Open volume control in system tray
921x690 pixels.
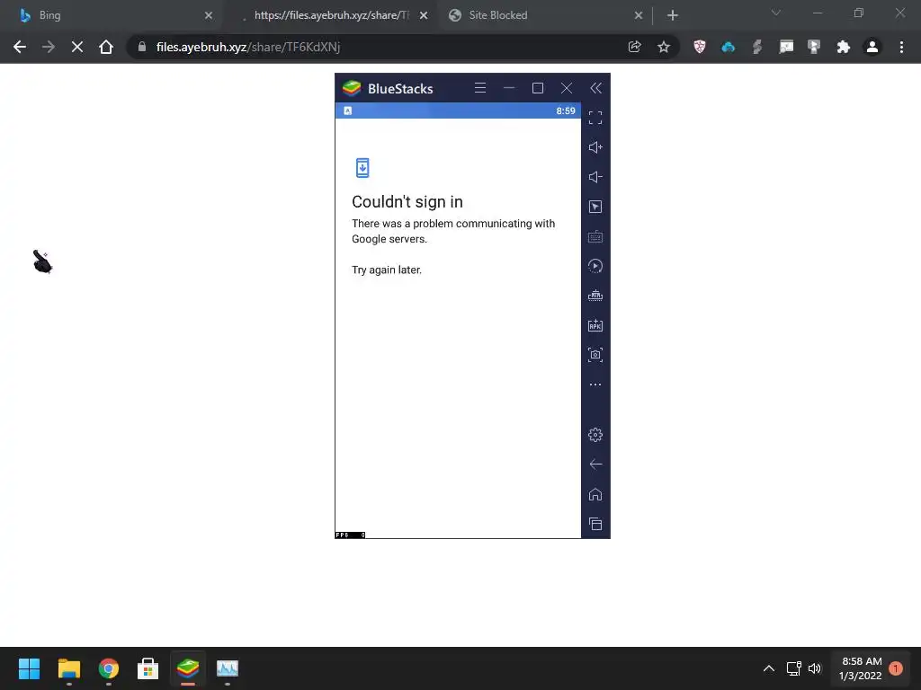815,668
